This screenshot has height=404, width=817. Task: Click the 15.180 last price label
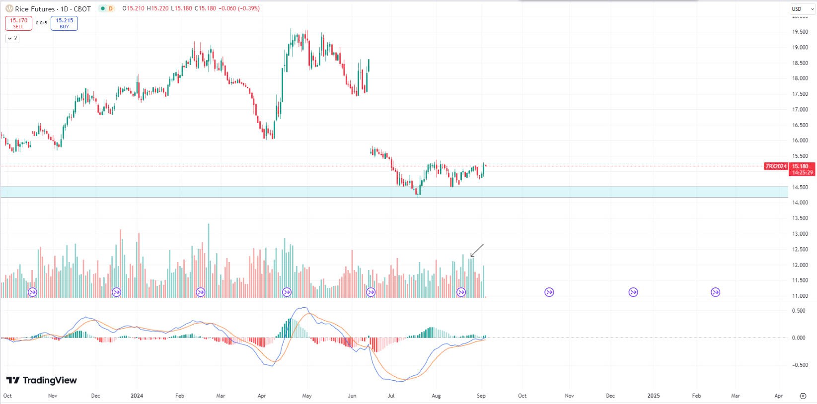pyautogui.click(x=800, y=166)
